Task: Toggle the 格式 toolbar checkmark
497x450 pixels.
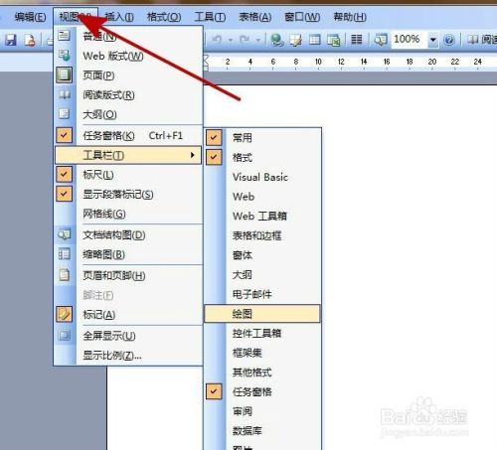Action: coord(214,157)
